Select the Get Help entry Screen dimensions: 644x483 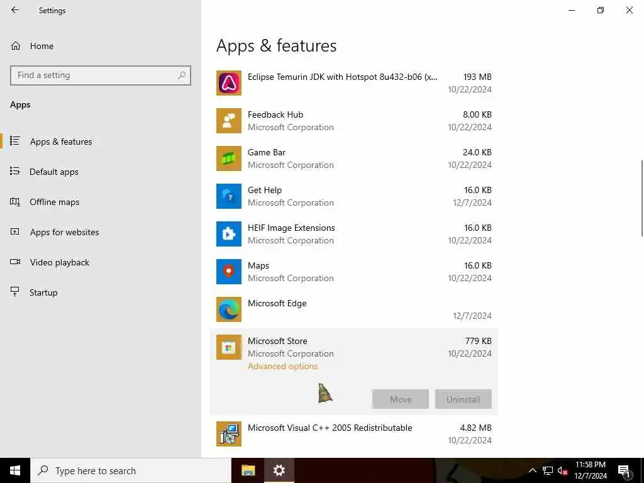point(354,196)
